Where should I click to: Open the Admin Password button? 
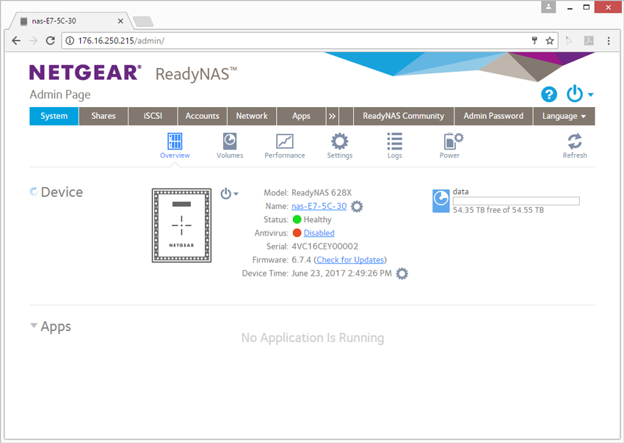pyautogui.click(x=493, y=116)
